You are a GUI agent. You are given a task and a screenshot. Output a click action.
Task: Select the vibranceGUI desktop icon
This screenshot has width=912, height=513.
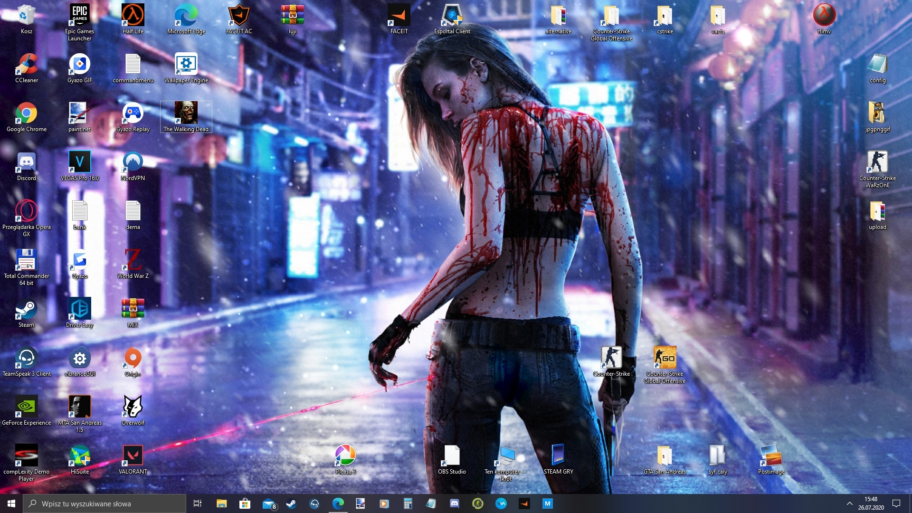(80, 362)
